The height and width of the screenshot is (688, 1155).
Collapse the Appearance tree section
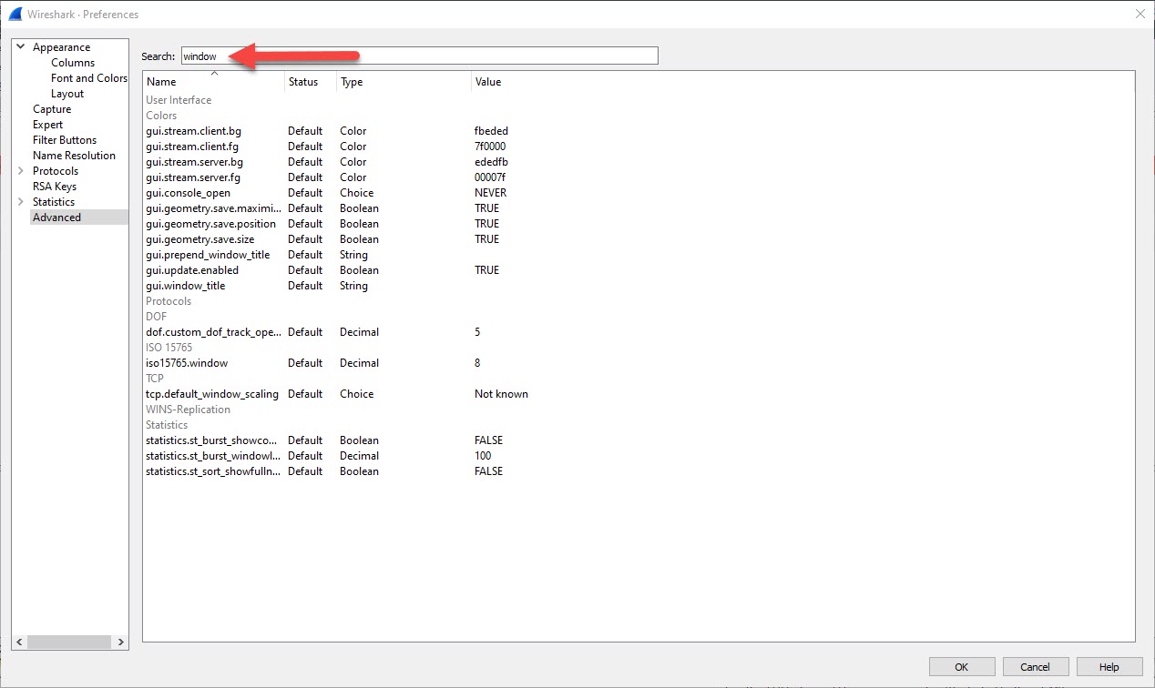[x=20, y=47]
